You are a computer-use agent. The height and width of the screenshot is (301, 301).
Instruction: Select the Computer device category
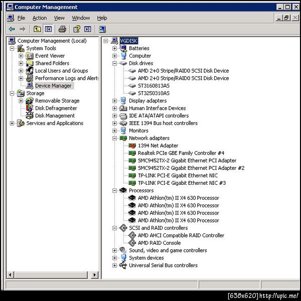coord(140,56)
